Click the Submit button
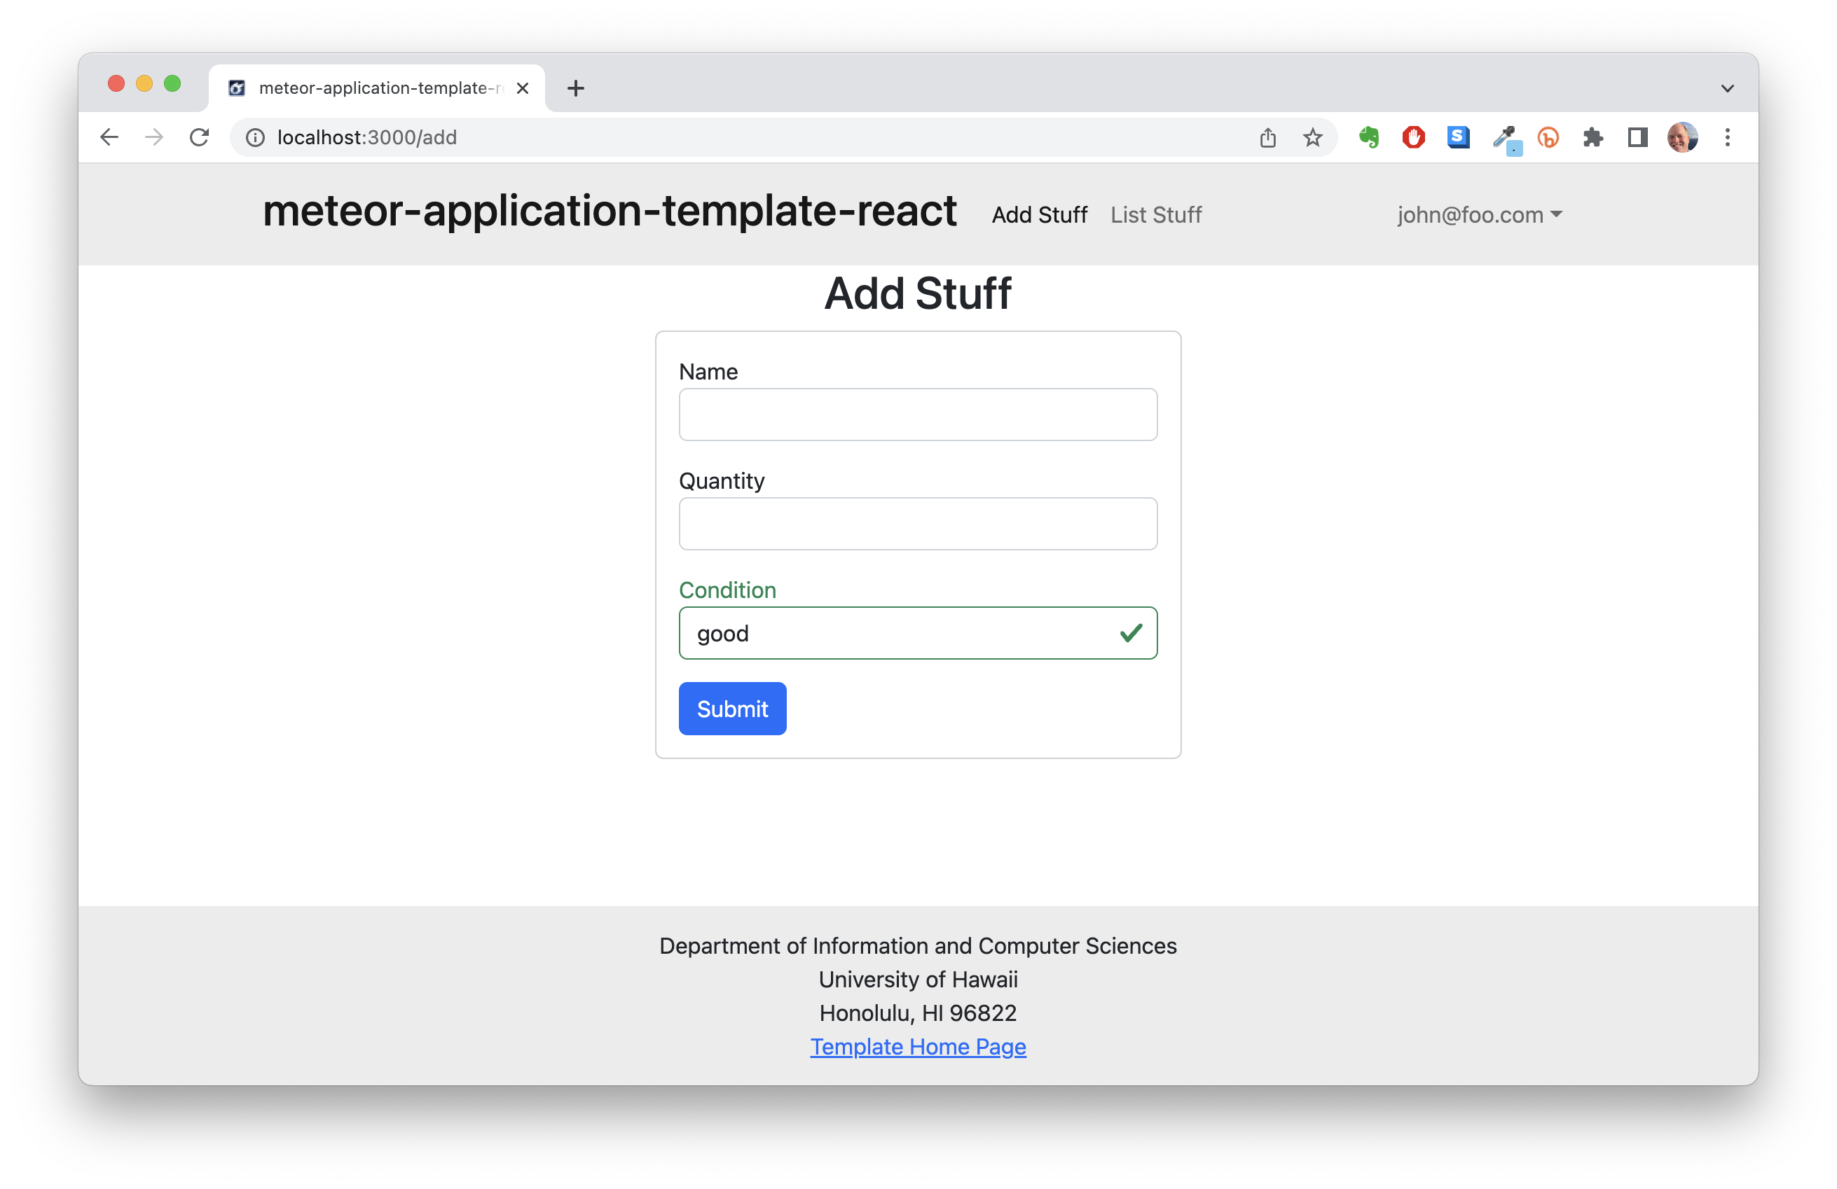 pos(732,709)
